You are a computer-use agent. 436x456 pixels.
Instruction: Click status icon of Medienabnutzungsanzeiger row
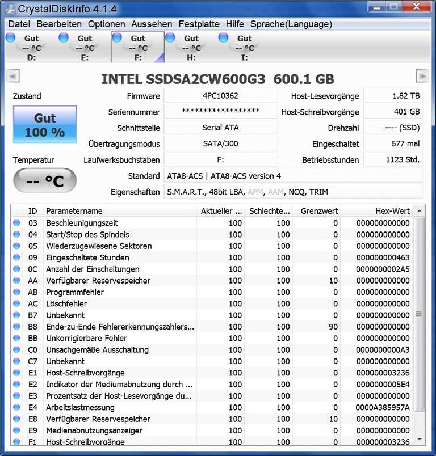(16, 430)
